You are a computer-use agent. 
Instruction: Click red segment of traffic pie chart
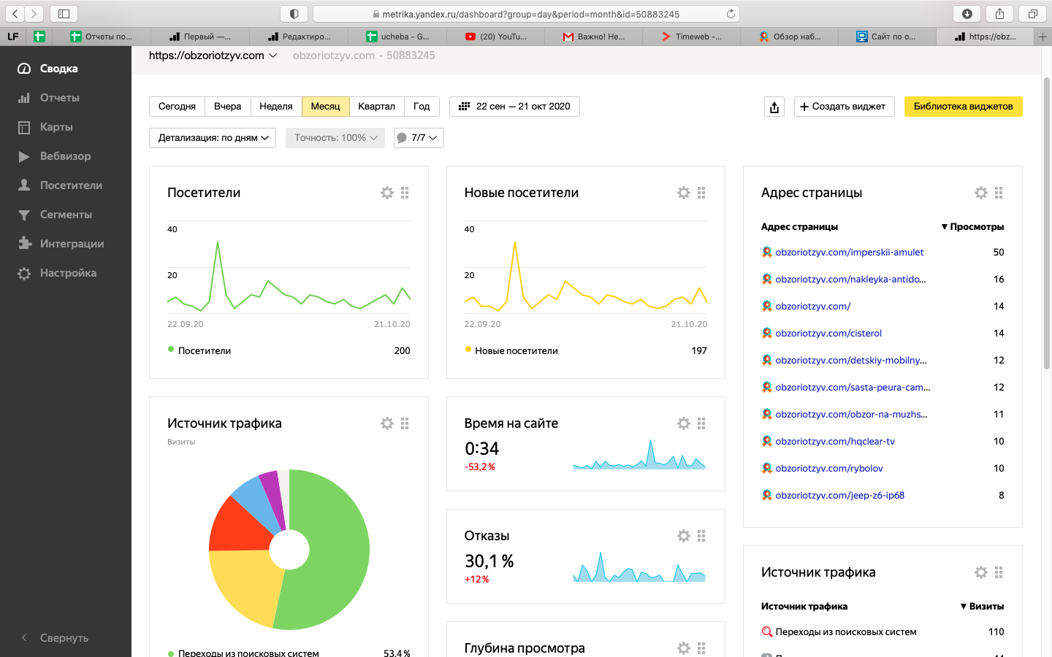click(x=237, y=527)
